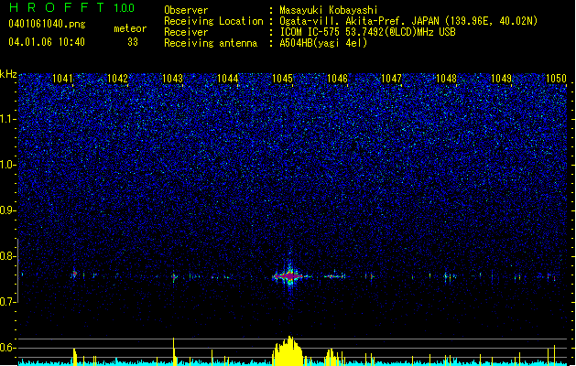
Task: Click the yellow intensity peak at 1041
Action: tap(75, 357)
